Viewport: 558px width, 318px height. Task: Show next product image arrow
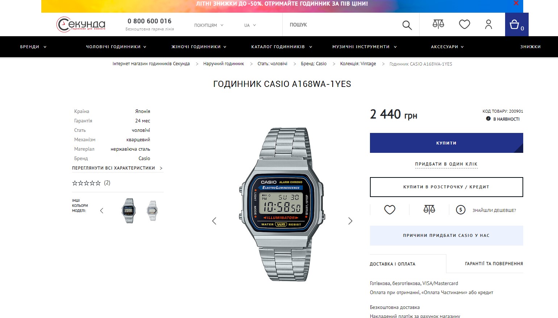point(350,221)
